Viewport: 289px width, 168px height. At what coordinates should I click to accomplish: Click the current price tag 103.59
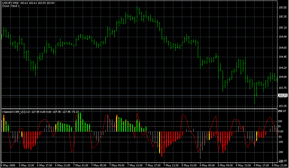(283, 95)
